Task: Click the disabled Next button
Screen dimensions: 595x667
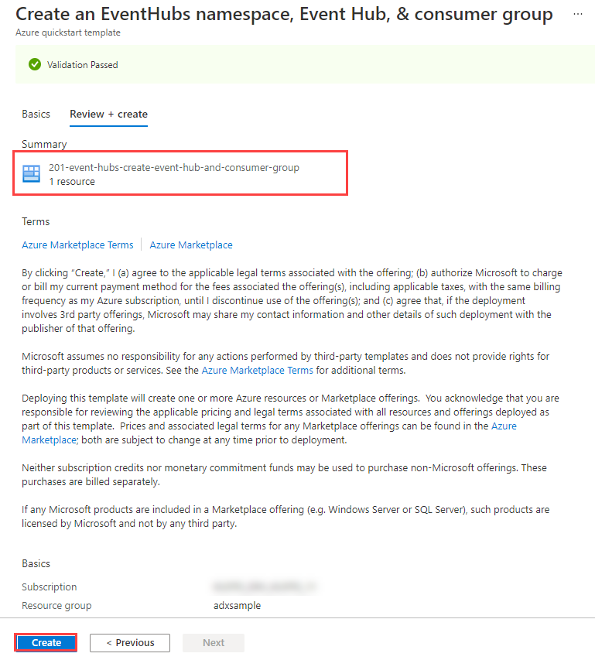Action: [x=213, y=642]
